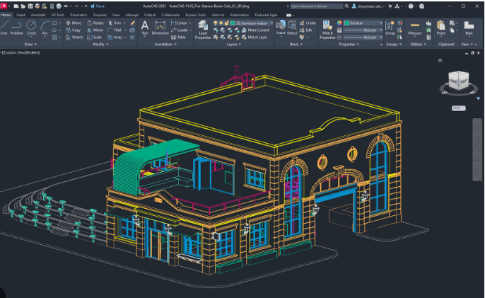The height and width of the screenshot is (298, 485).
Task: Click the Copy command in Modify
Action: pos(74,30)
